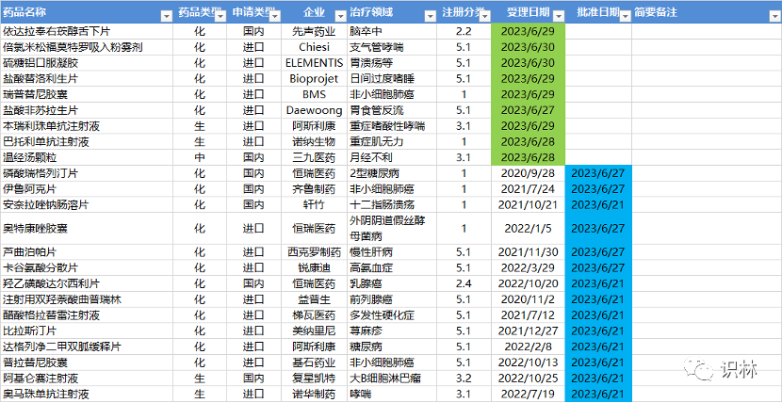Open the 简要备注 column filter dropdown
This screenshot has width=782, height=403.
[774, 16]
